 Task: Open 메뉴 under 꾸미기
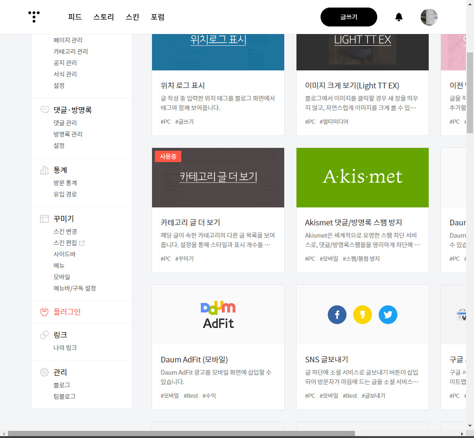[x=59, y=266]
